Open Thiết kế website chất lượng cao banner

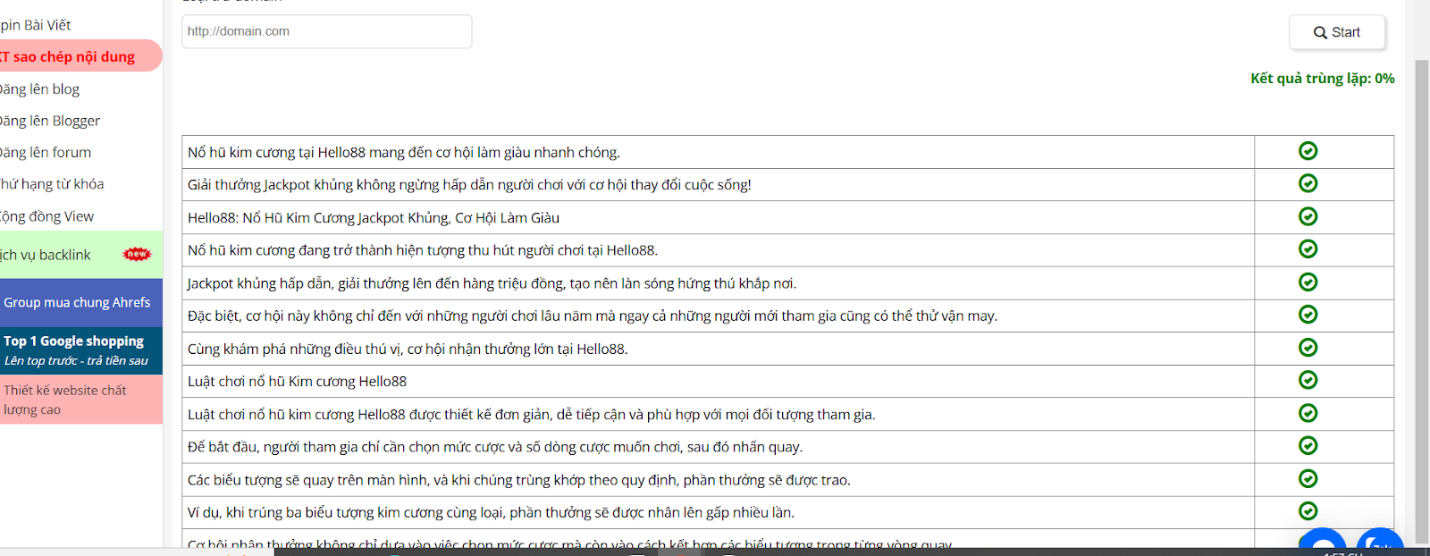[80, 400]
